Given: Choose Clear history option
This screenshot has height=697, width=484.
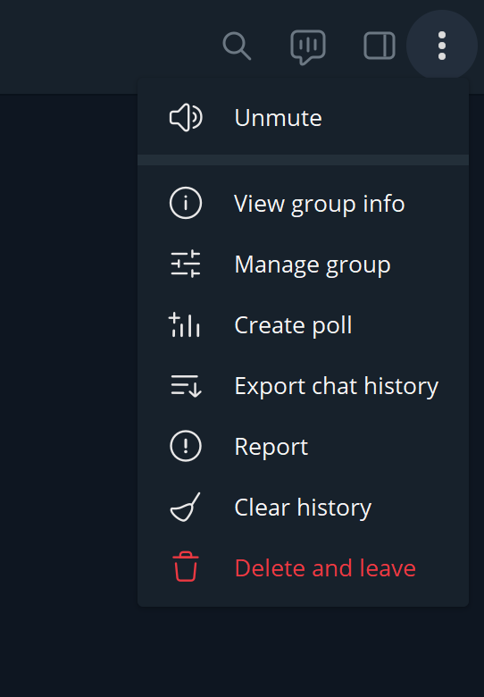Looking at the screenshot, I should (x=304, y=508).
